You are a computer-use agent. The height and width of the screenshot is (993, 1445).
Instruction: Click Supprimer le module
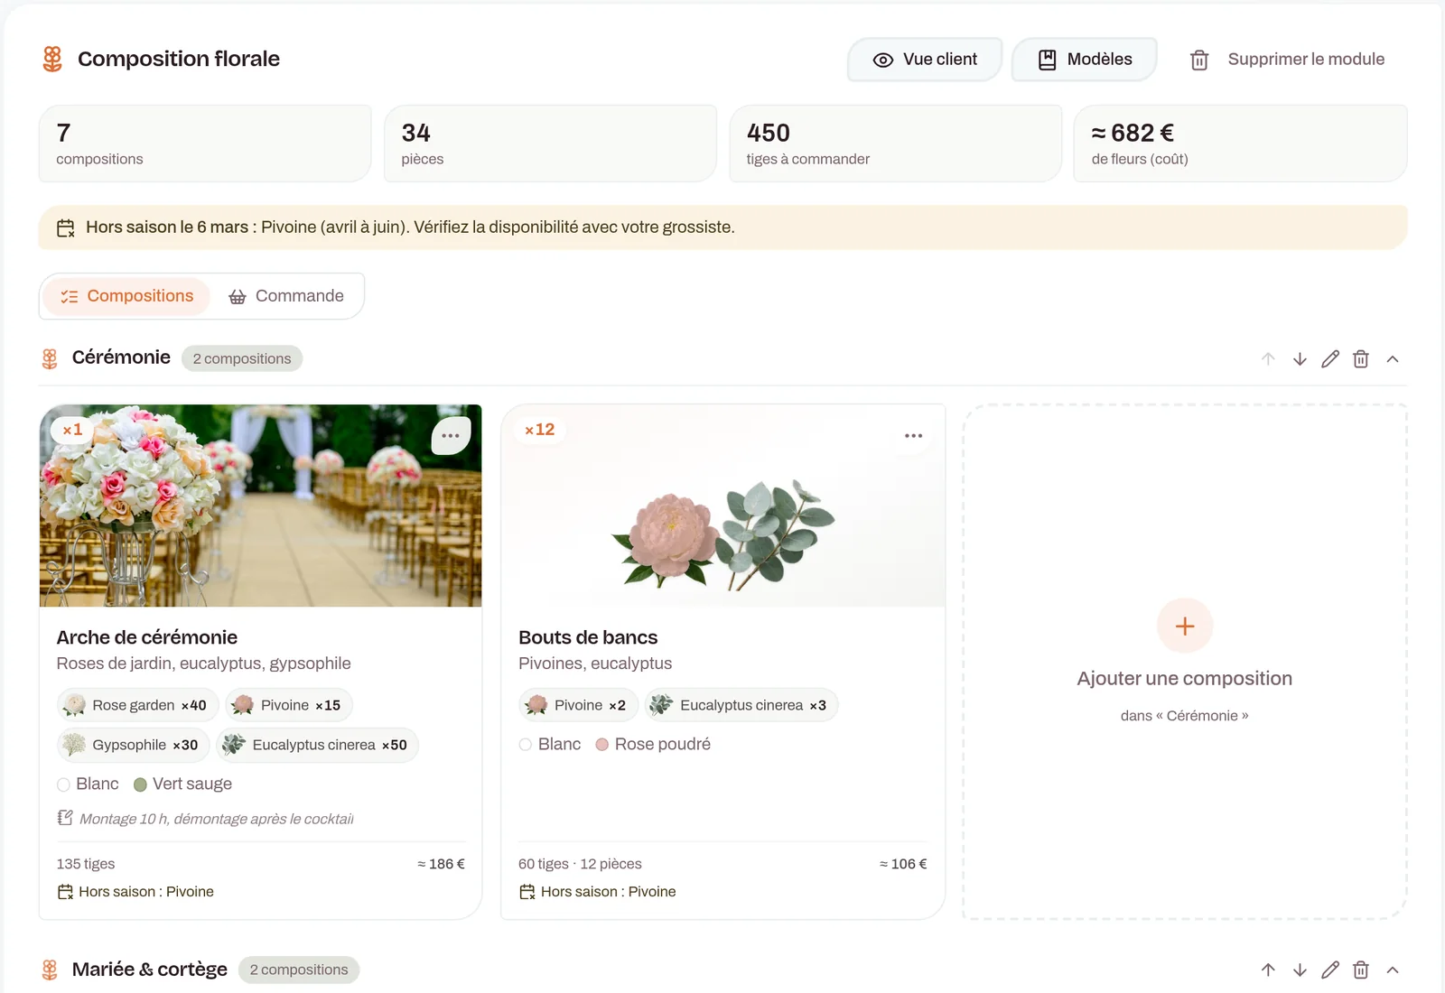pos(1288,60)
